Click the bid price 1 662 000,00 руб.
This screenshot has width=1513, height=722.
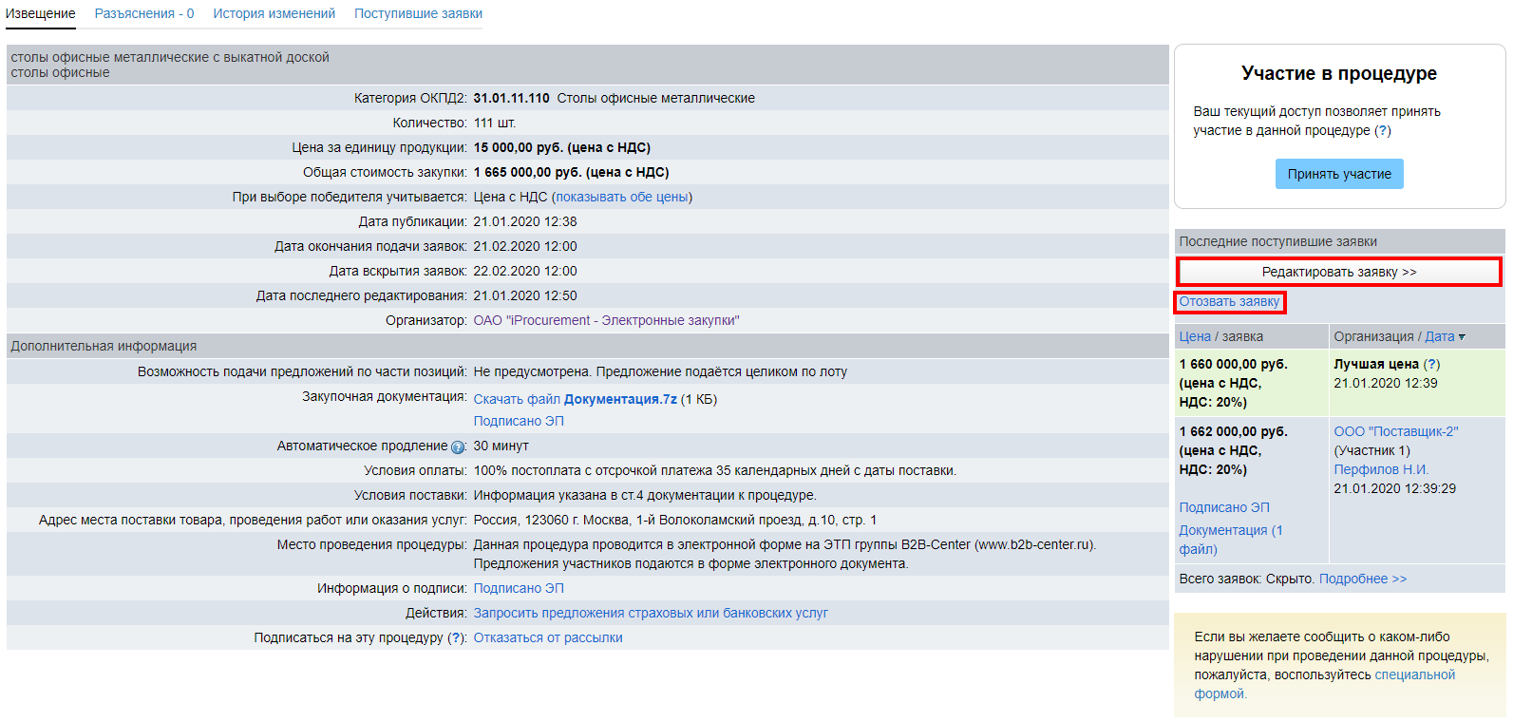[x=1233, y=431]
